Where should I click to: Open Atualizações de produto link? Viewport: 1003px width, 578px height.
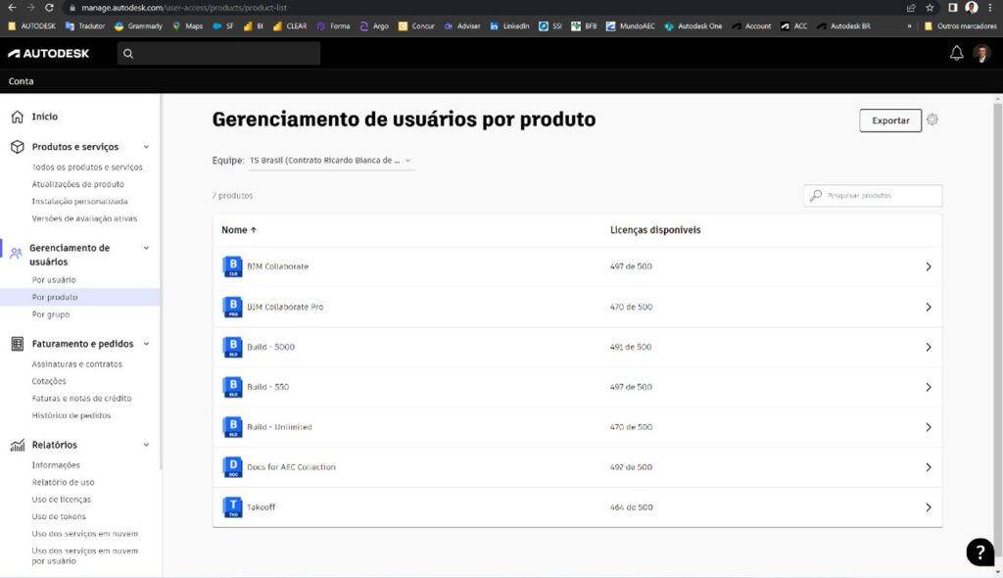(x=78, y=184)
